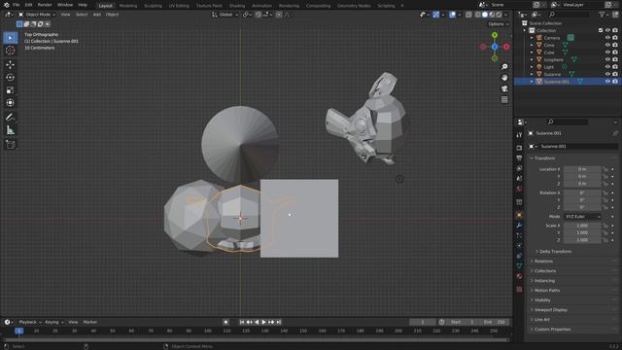Toggle camera view icon in viewport
Image resolution: width=622 pixels, height=350 pixels.
coord(504,88)
